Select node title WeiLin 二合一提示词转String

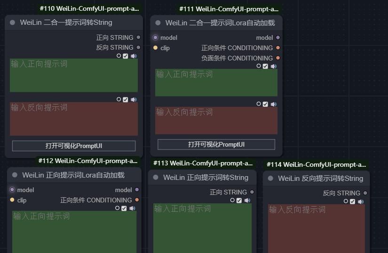[66, 22]
